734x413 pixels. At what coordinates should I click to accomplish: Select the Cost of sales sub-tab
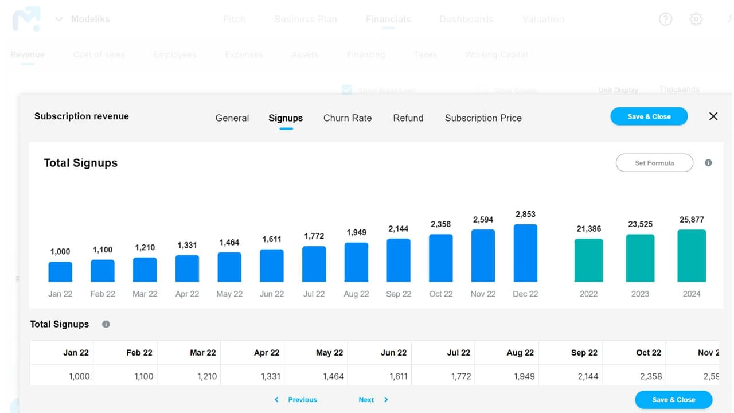[x=99, y=54]
